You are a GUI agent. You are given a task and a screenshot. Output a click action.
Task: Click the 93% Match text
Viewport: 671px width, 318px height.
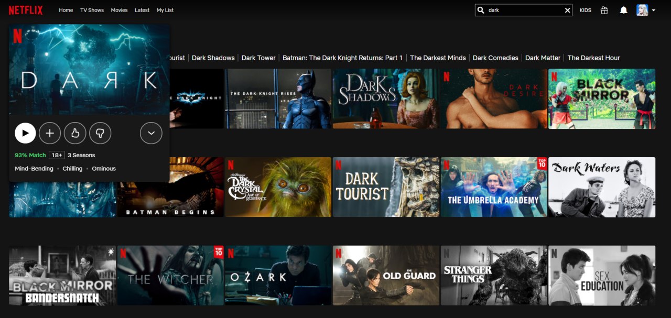tap(30, 155)
